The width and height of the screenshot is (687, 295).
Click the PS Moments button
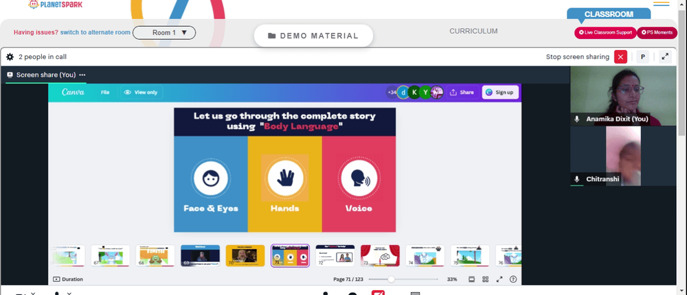click(x=657, y=32)
